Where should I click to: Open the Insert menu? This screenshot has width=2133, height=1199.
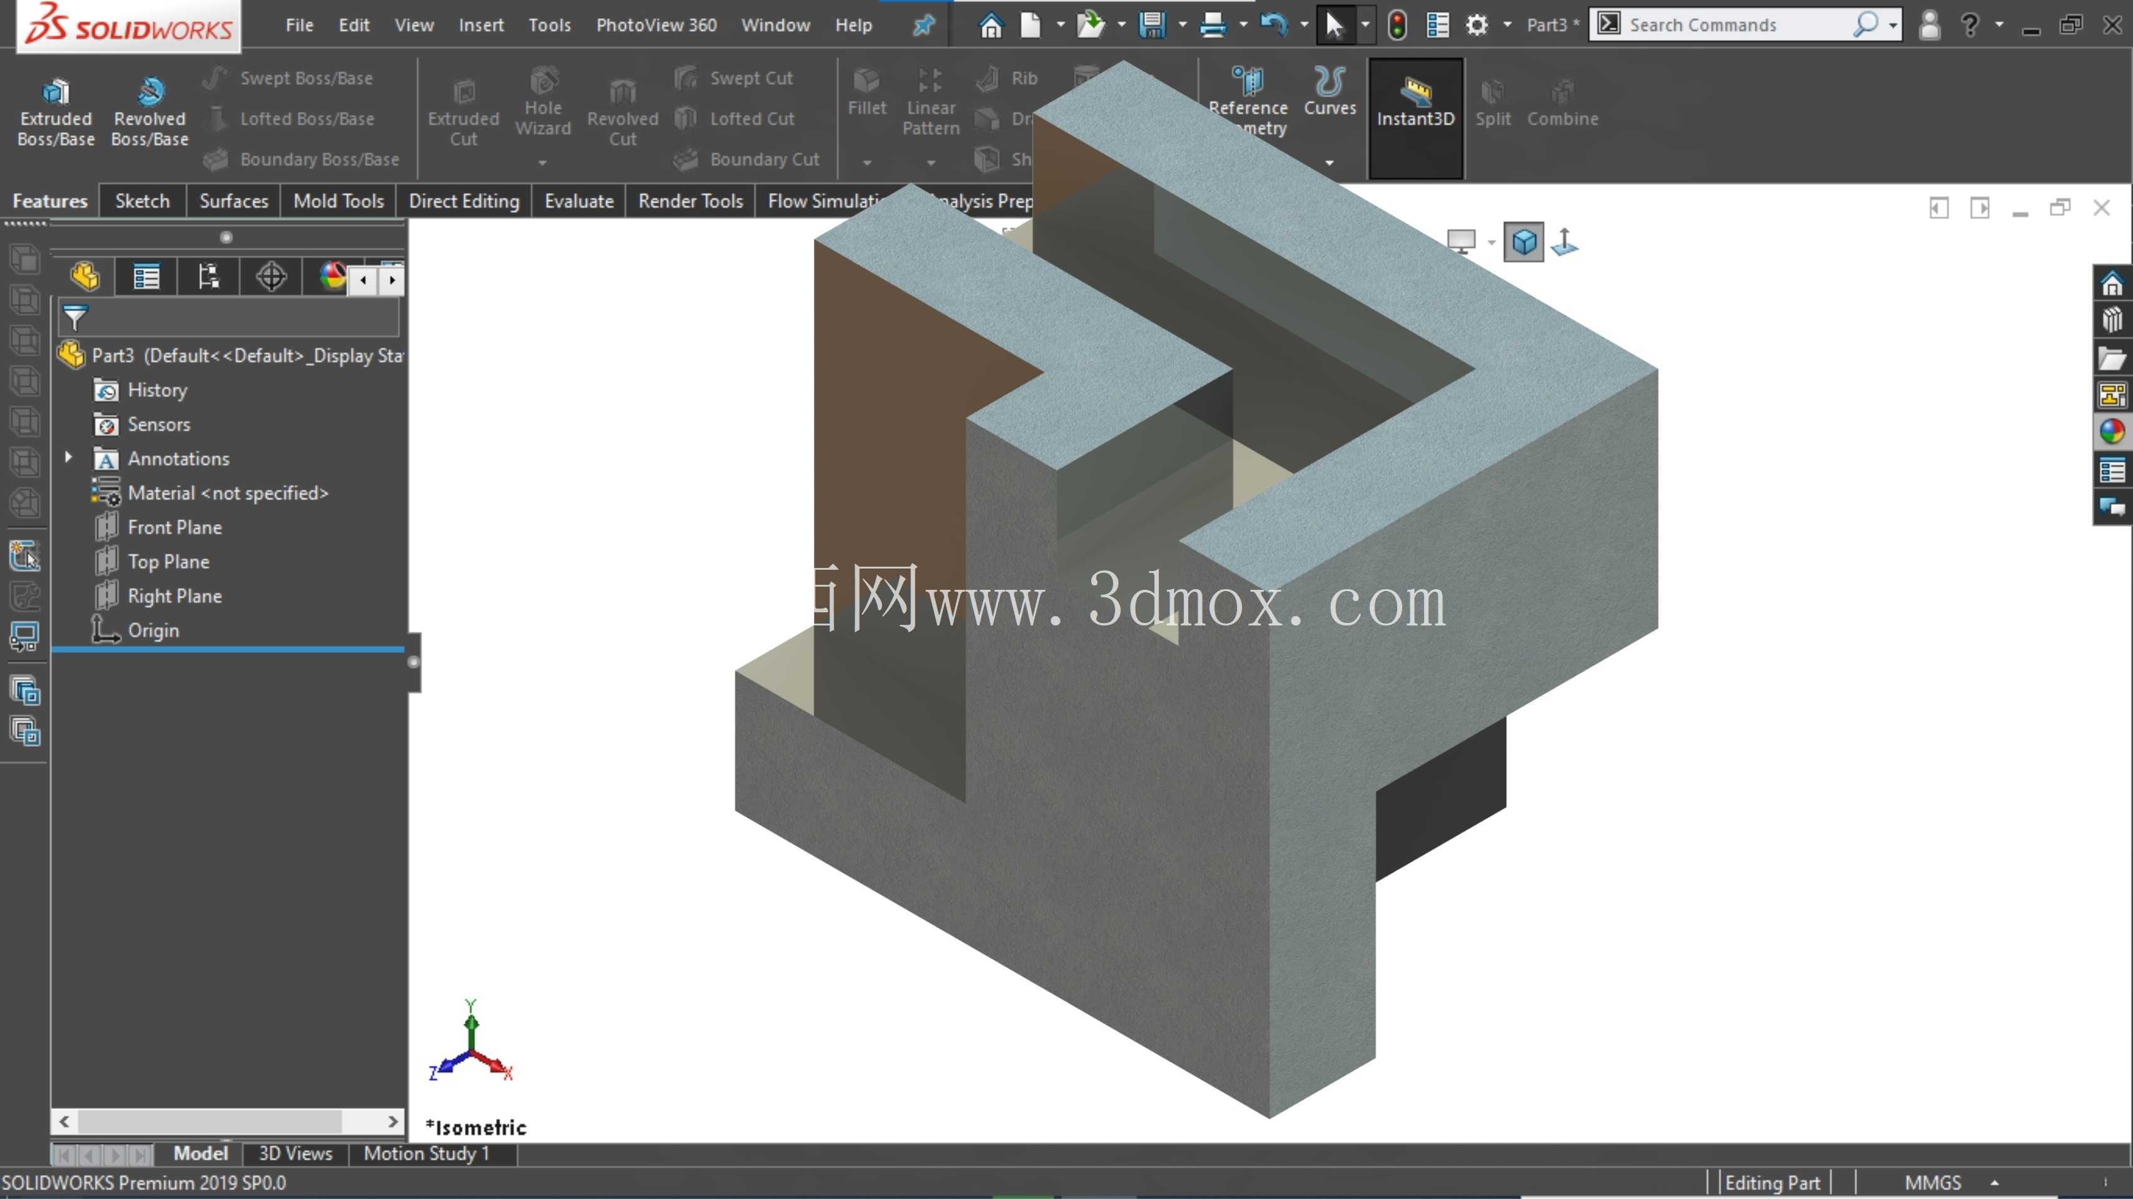click(x=481, y=25)
